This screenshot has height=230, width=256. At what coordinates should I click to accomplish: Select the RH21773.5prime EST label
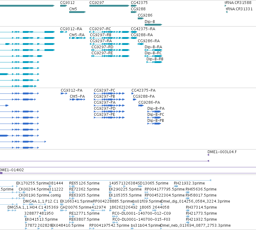201,213
